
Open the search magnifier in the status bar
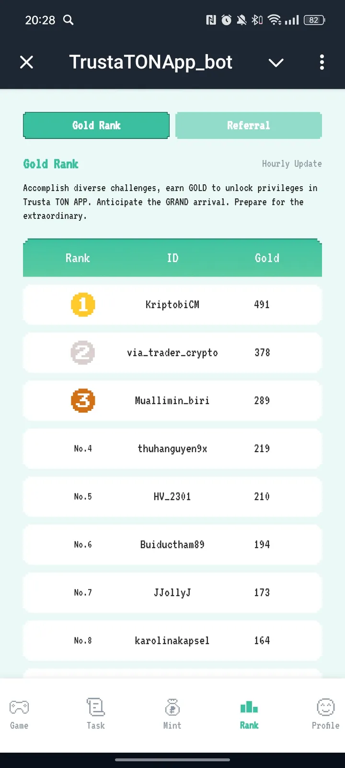coord(68,20)
